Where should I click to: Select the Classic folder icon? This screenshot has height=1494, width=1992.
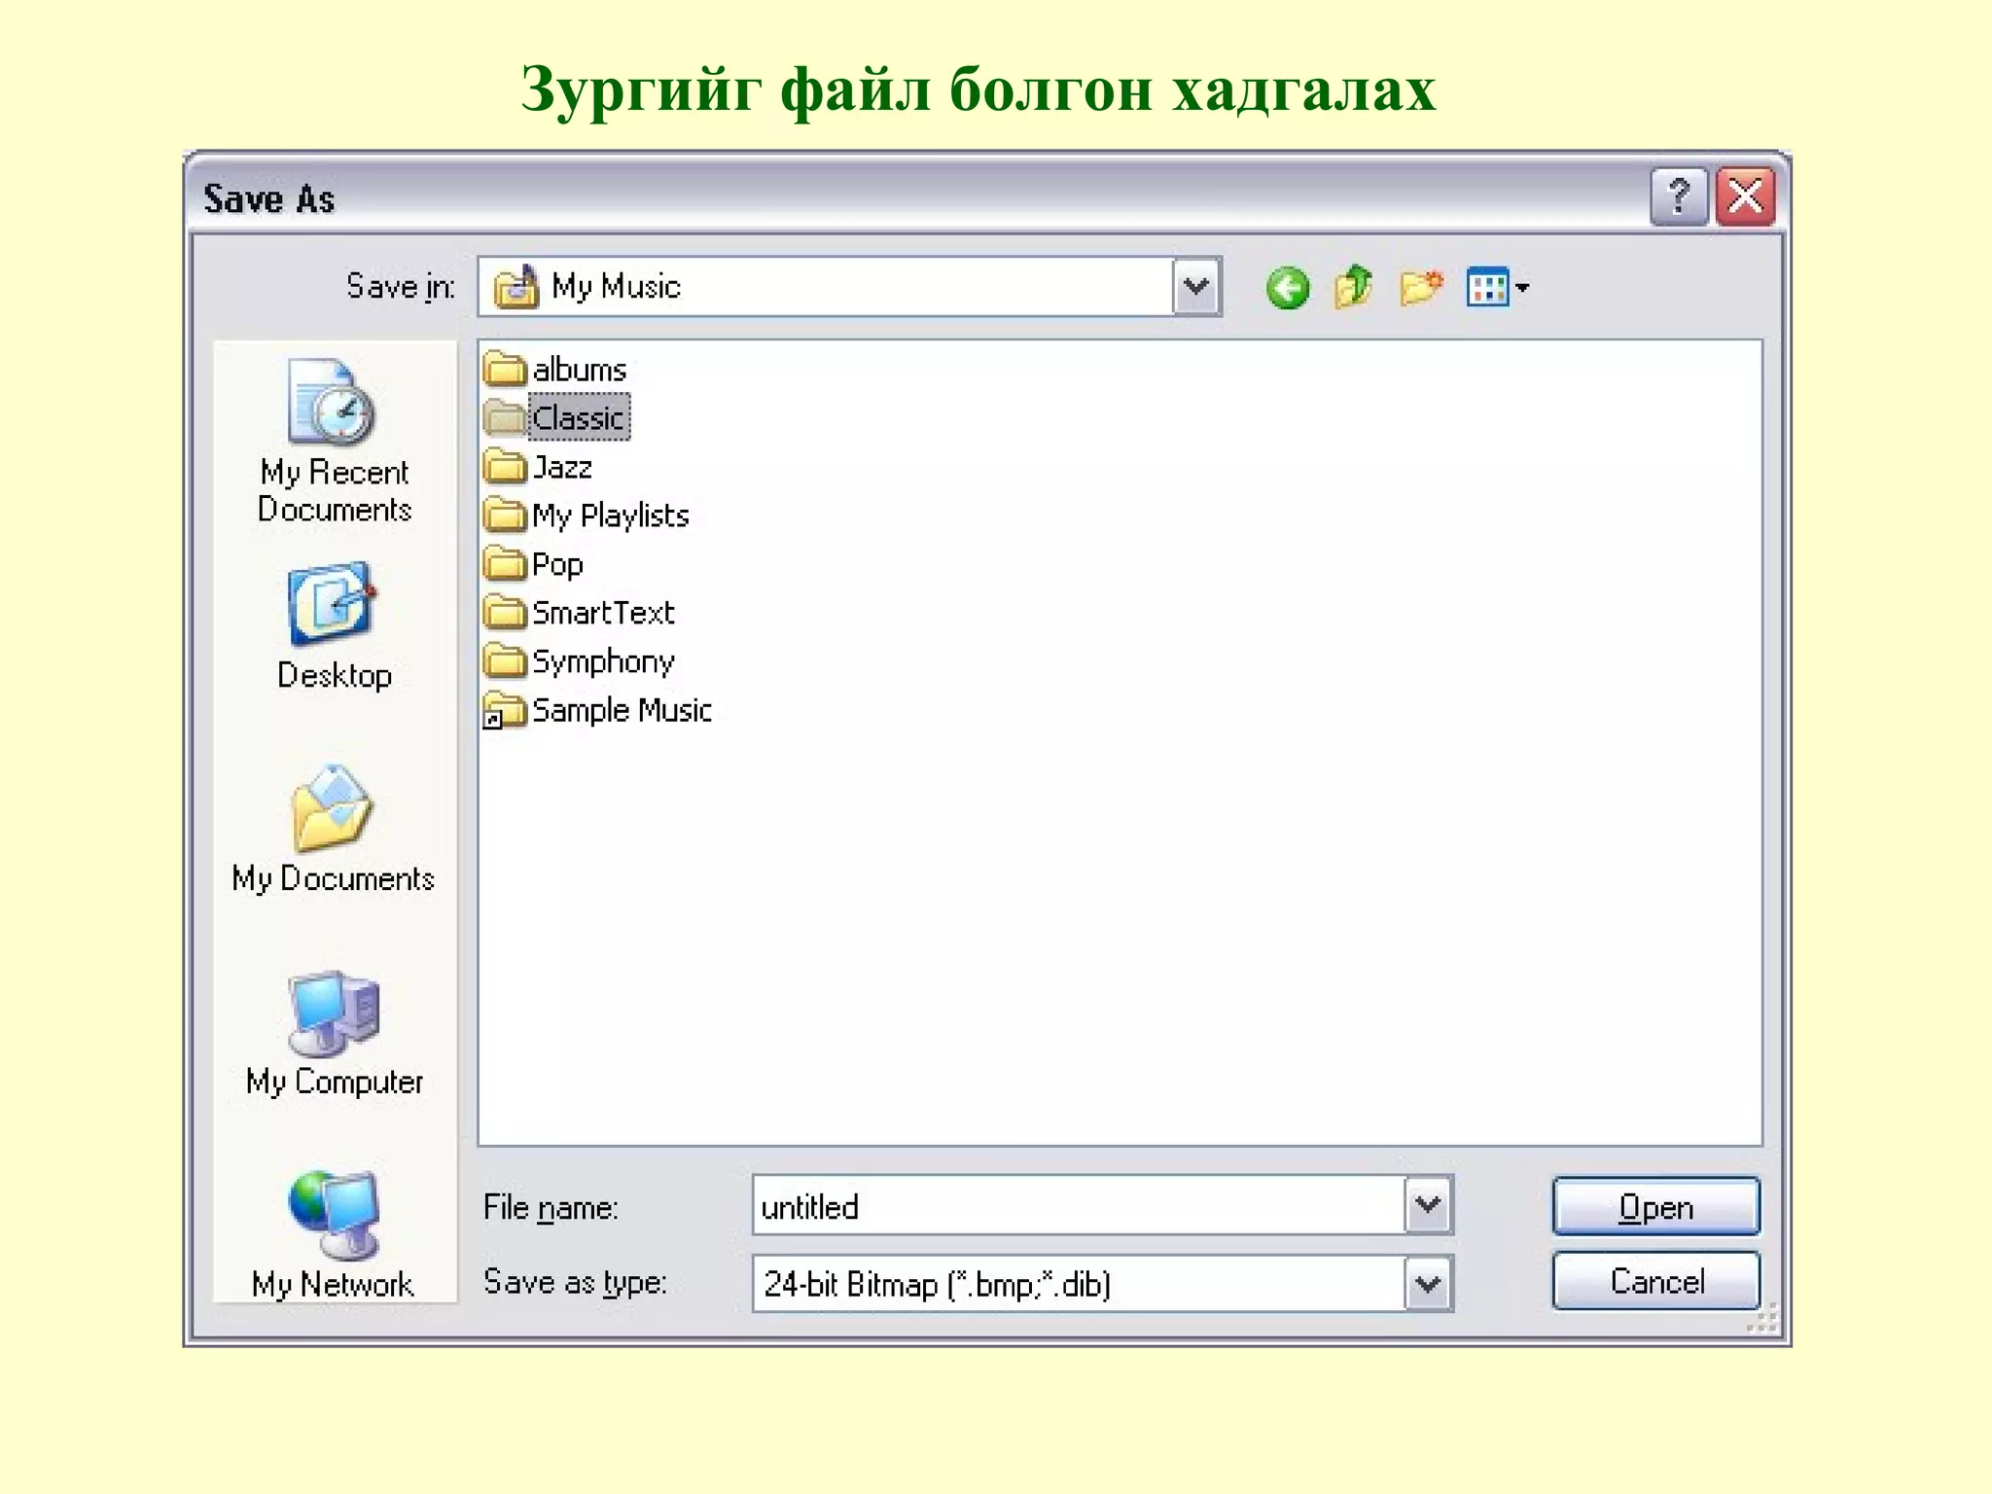pyautogui.click(x=505, y=417)
